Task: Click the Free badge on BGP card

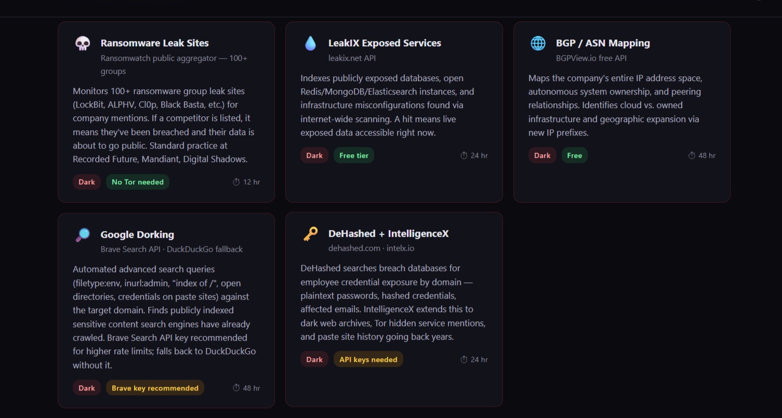Action: point(575,156)
